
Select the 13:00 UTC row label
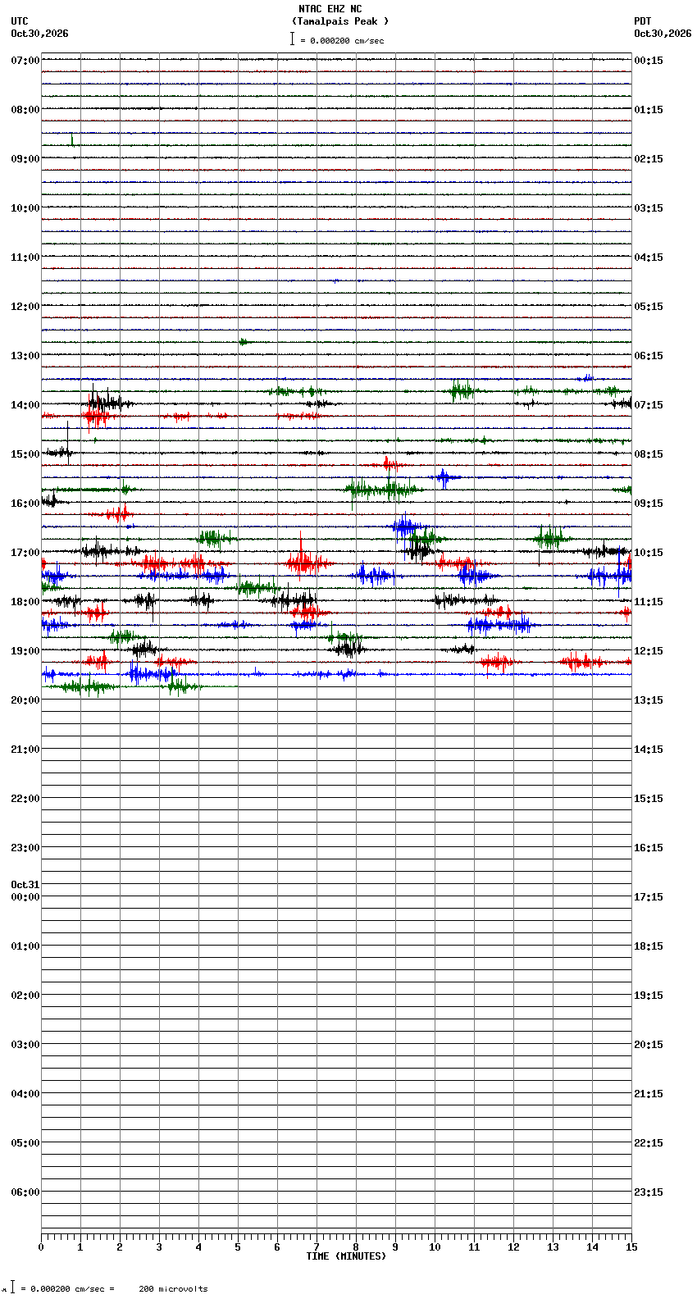(25, 356)
